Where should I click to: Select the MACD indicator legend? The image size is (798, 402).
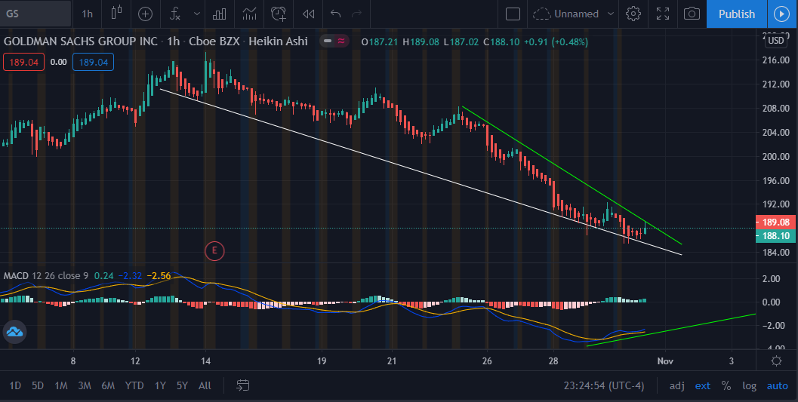pos(16,275)
